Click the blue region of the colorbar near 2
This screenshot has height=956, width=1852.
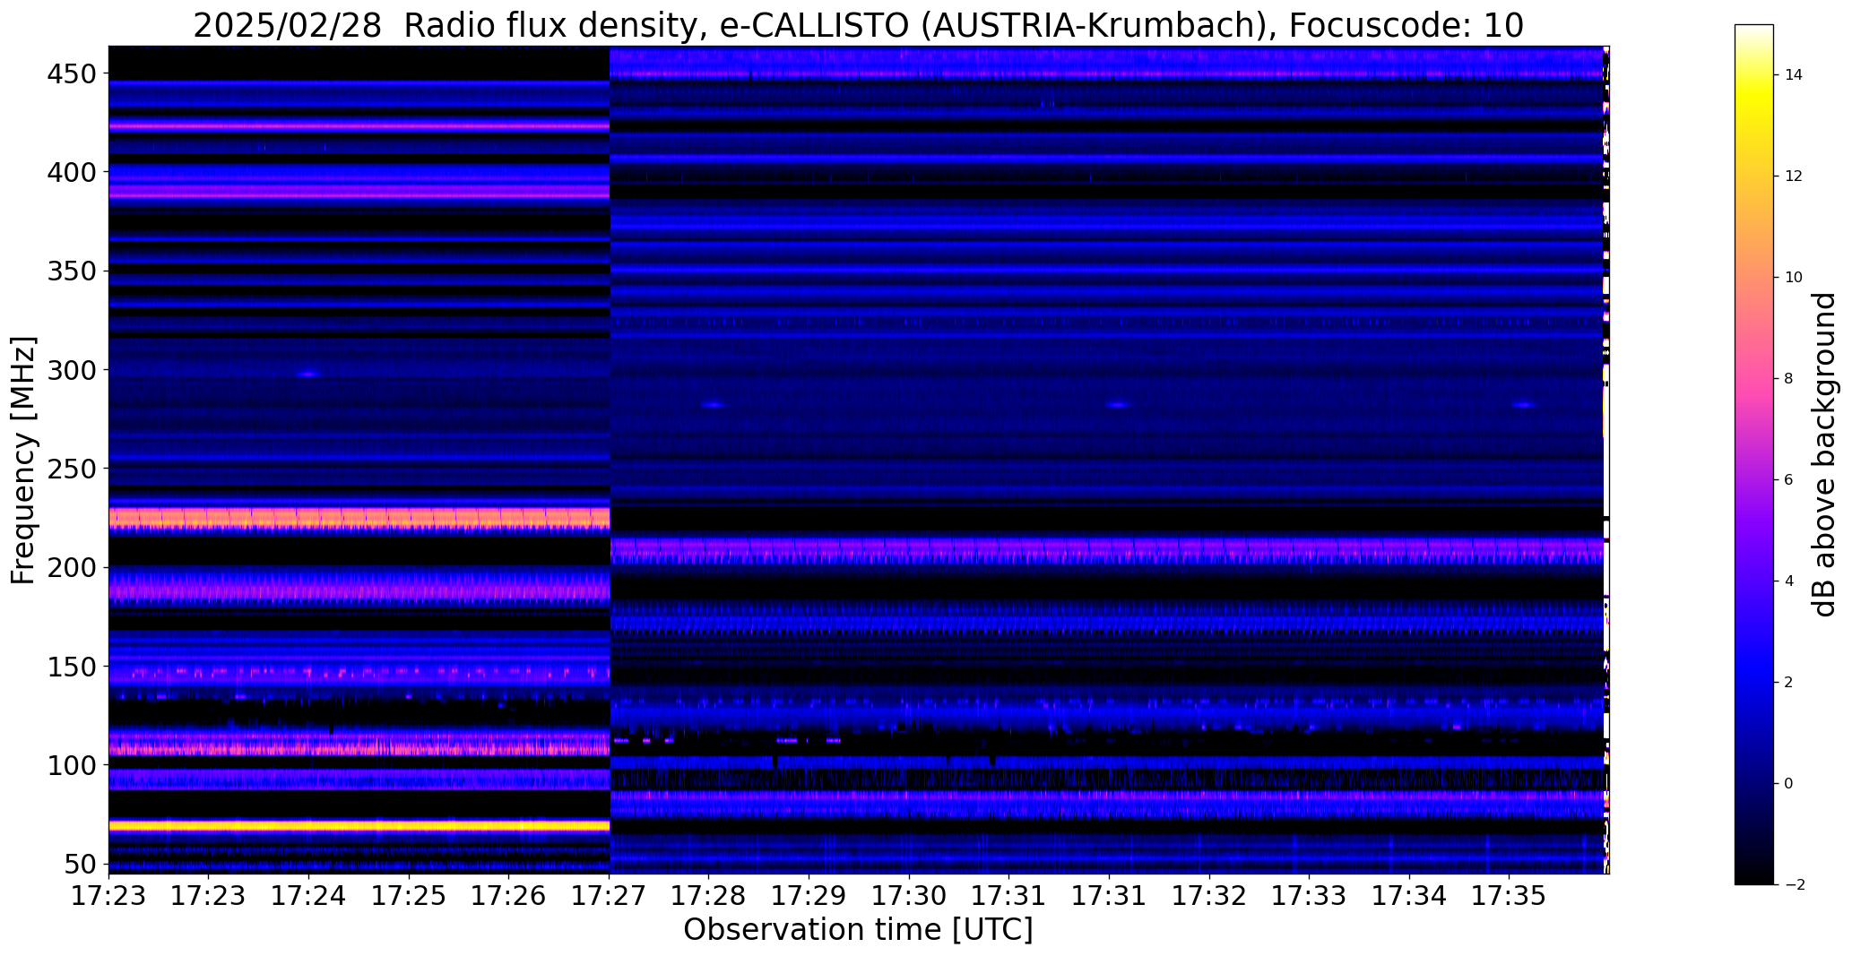(1754, 682)
